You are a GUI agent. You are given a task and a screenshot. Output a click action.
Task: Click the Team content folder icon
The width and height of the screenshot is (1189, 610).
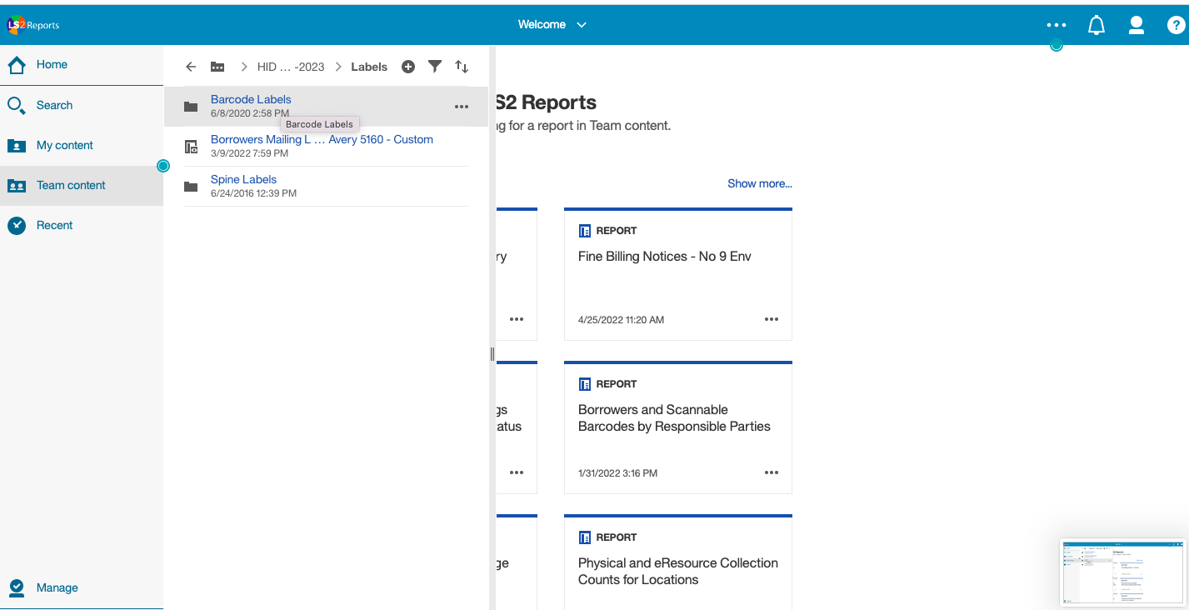tap(17, 186)
